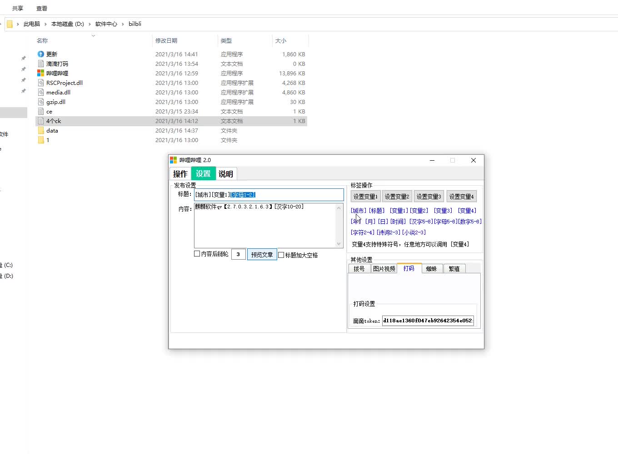Click the 内容 box scrollbar down arrow
Viewport: 618px width, 454px height.
pyautogui.click(x=339, y=244)
